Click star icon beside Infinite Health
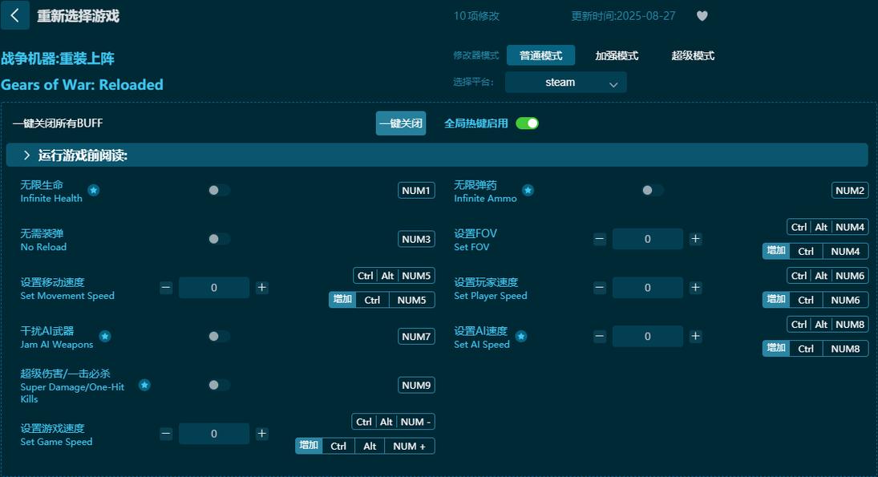The image size is (878, 477). 94,190
